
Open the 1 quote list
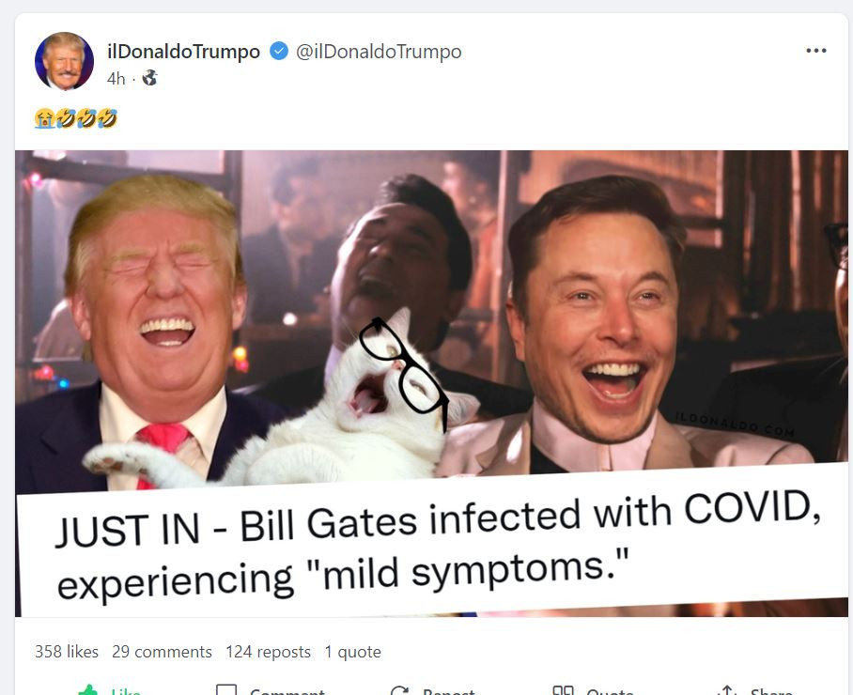coord(352,652)
